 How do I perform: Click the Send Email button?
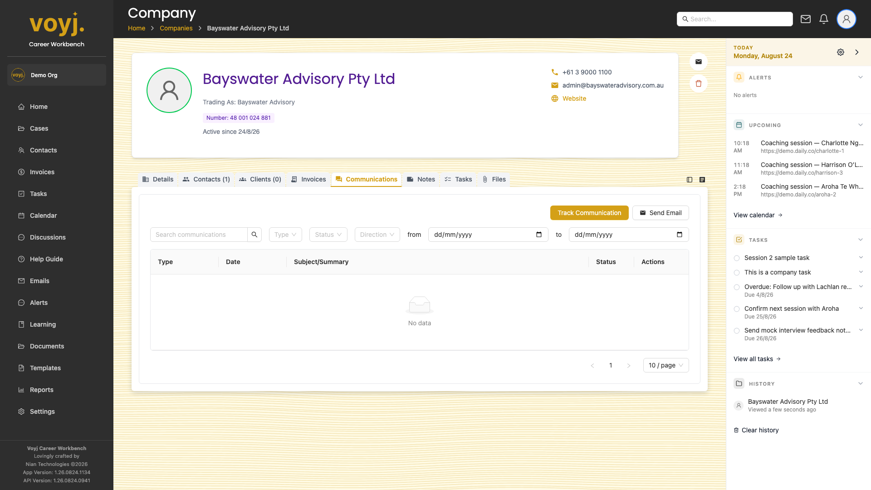tap(661, 213)
